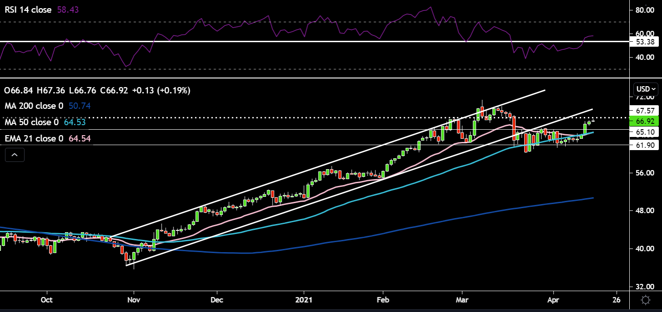Click the 56.00 price scale label
The image size is (662, 312).
coord(645,173)
